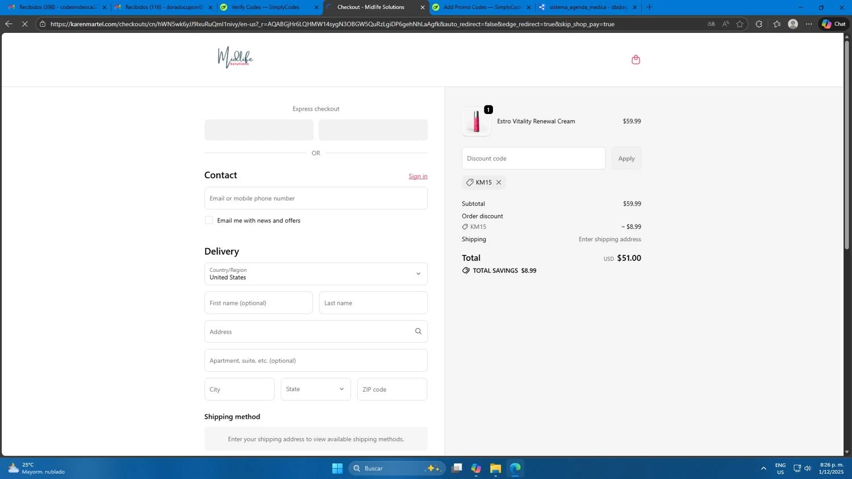
Task: Click the Sign in link
Action: click(418, 176)
